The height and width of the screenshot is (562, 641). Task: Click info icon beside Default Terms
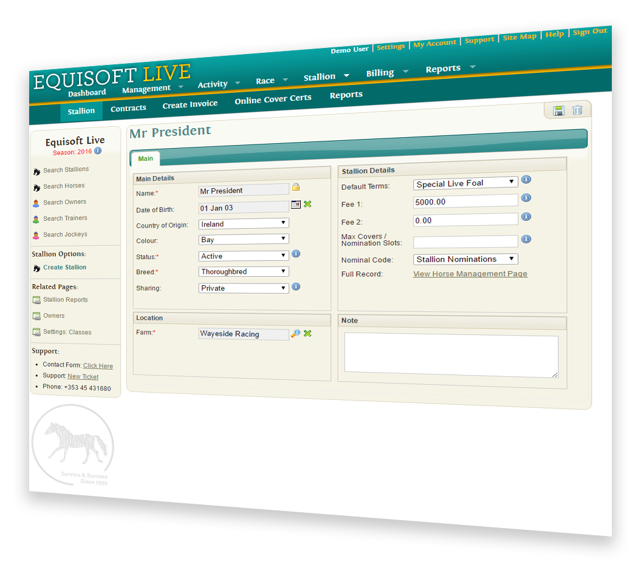tap(527, 179)
